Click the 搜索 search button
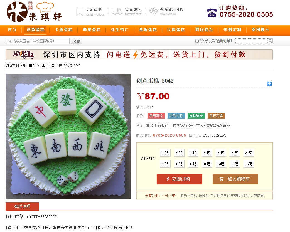Viewport: 290px width, 232px height. click(x=76, y=41)
